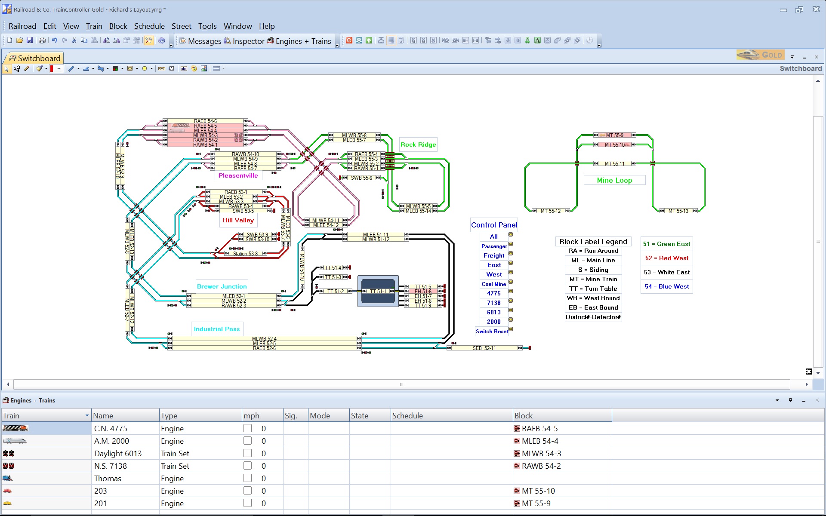This screenshot has height=516, width=826.
Task: Print the switchboard
Action: point(42,40)
